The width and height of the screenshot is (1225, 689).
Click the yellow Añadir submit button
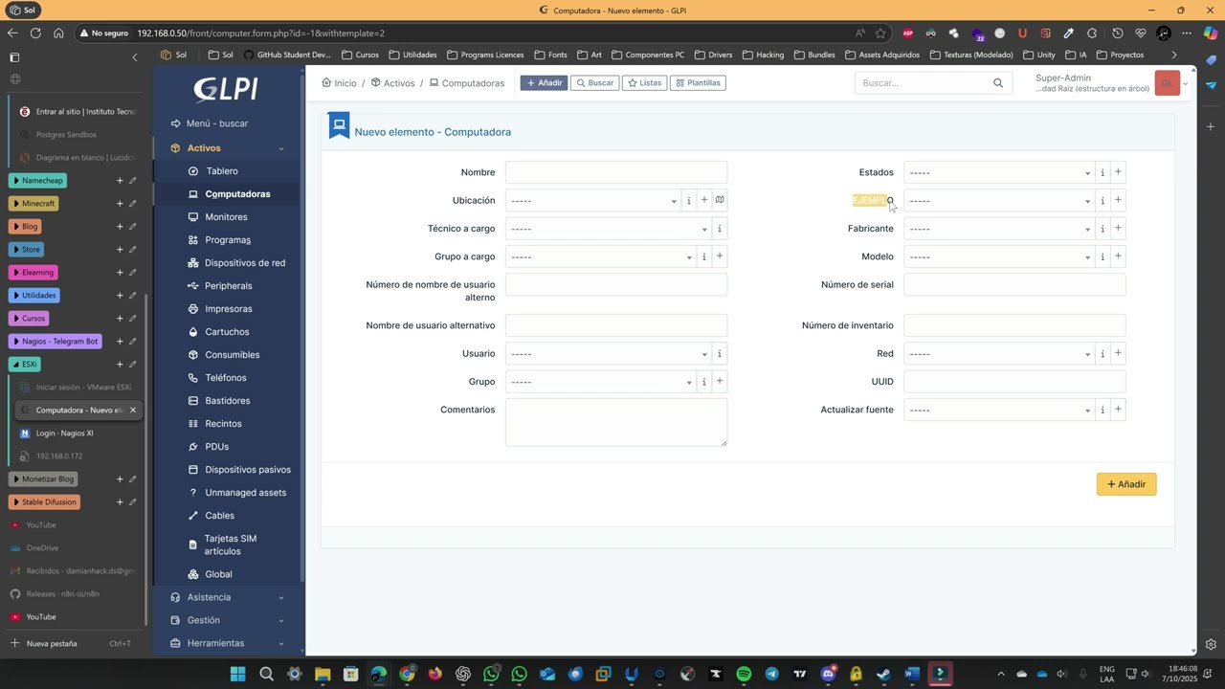point(1126,484)
